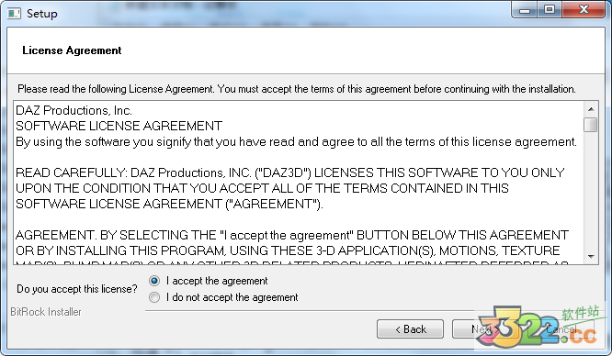Maximize the Setup window

(550, 9)
